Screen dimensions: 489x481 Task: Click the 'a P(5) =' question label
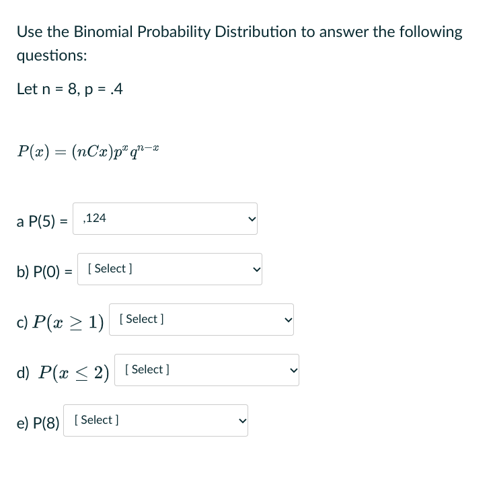tap(42, 221)
